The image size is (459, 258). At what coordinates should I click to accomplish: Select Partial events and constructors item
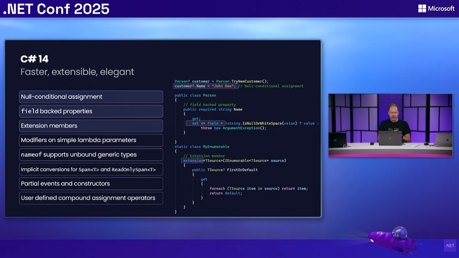pyautogui.click(x=91, y=184)
